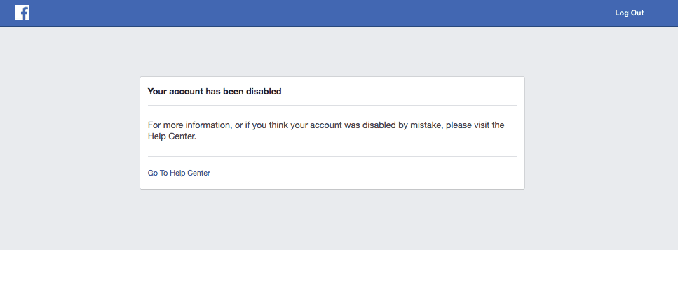678x291 pixels.
Task: Click the phrase 'please visit the' in the message
Action: point(475,125)
